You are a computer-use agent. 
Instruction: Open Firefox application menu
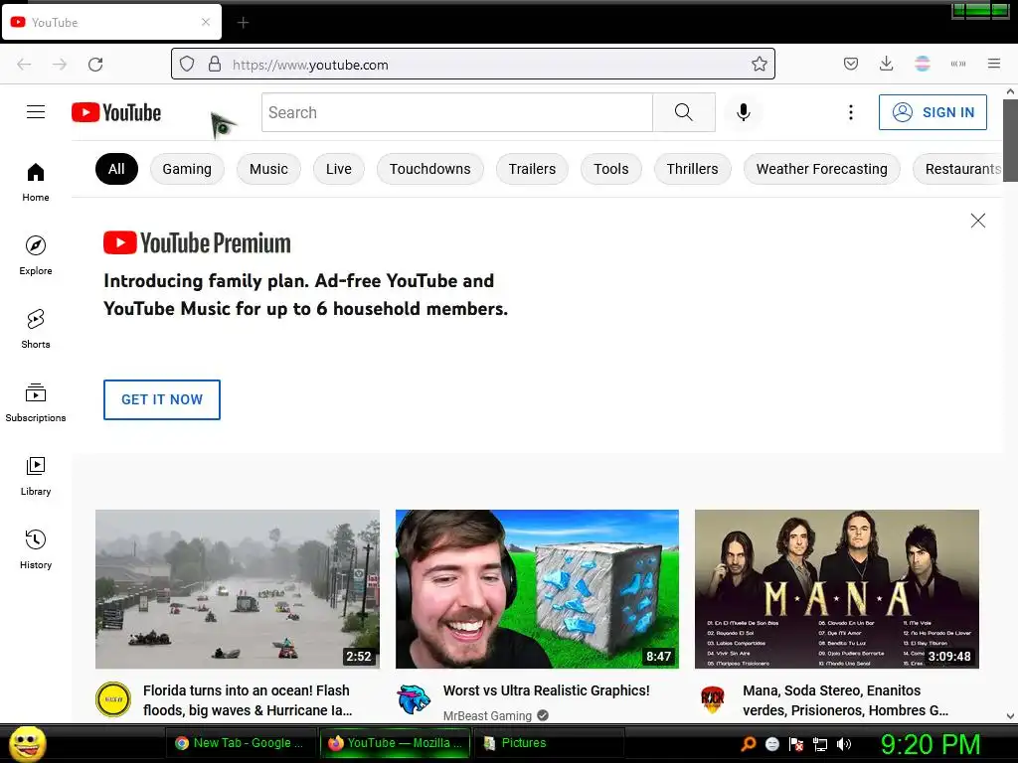coord(994,64)
